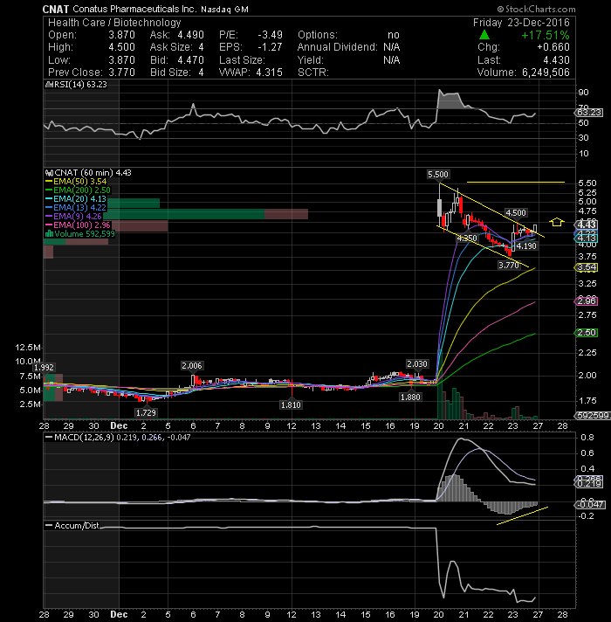
Task: Click the EPS value -1.27
Action: point(270,47)
